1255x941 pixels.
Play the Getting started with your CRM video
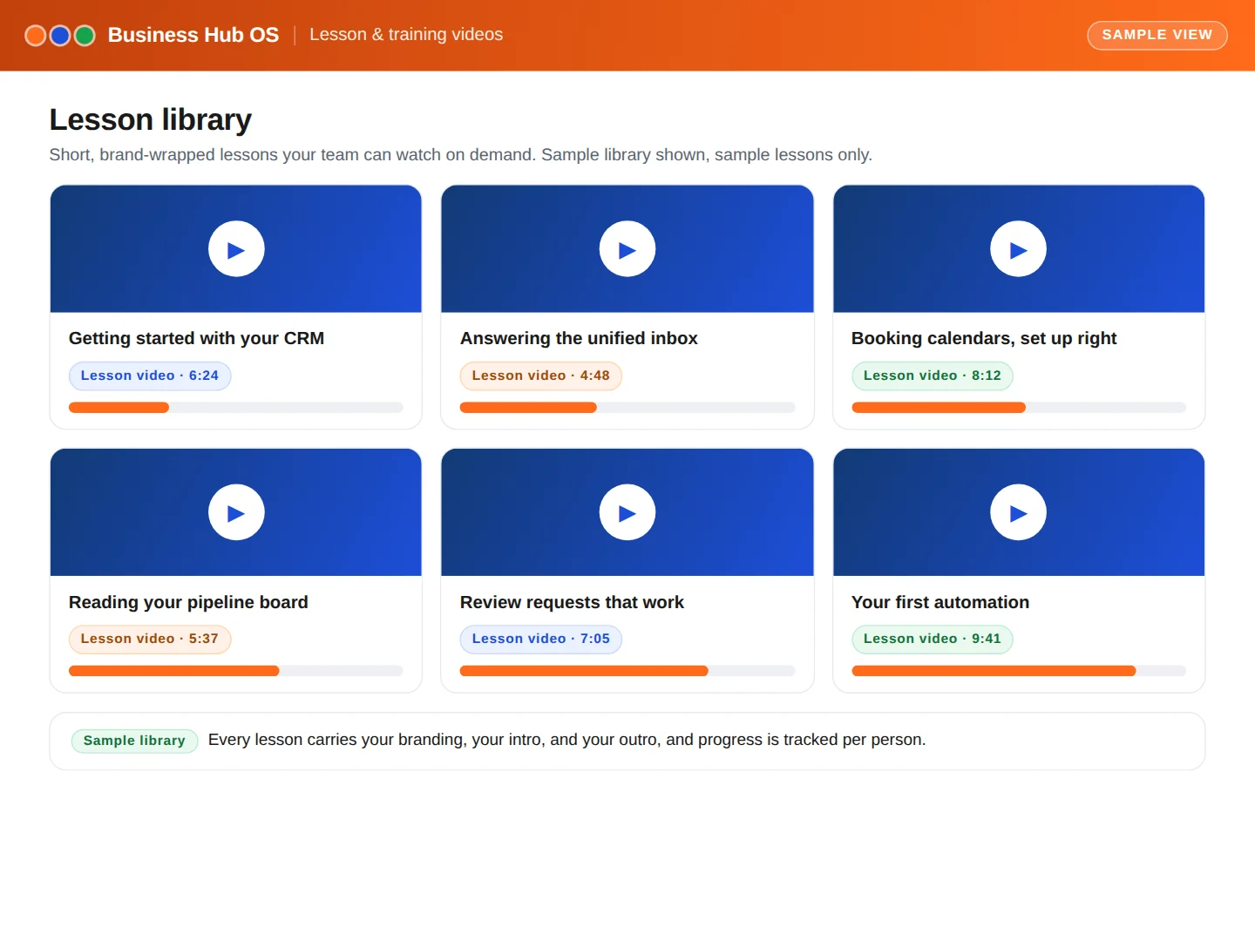point(236,249)
